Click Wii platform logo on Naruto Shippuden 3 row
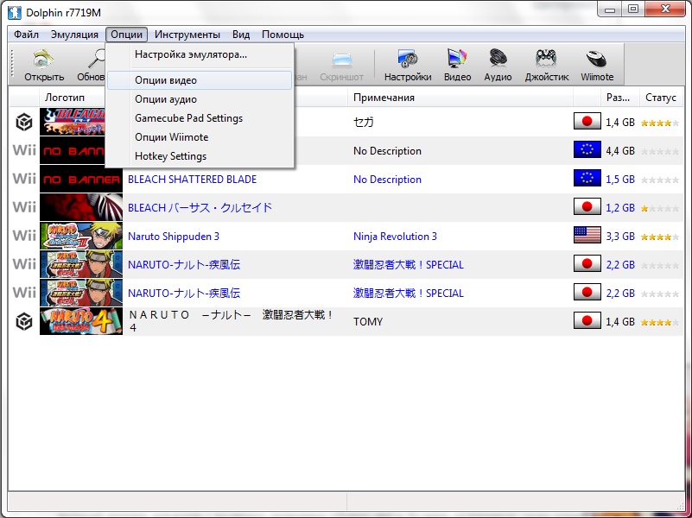Viewport: 692px width, 518px height. point(24,236)
